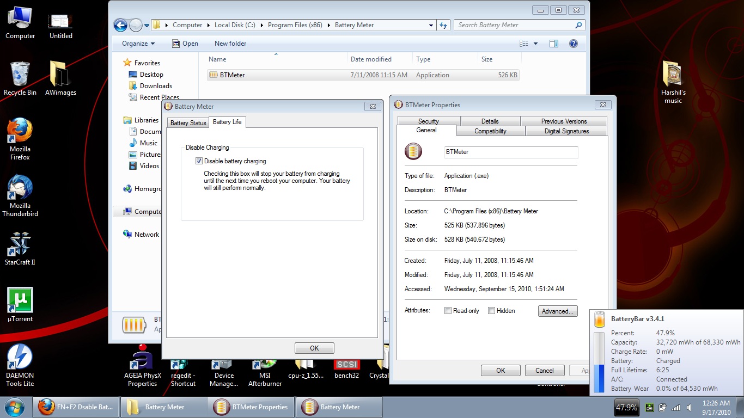Screen dimensions: 744x418
Task: Switch to the Battery Status tab
Action: 188,123
